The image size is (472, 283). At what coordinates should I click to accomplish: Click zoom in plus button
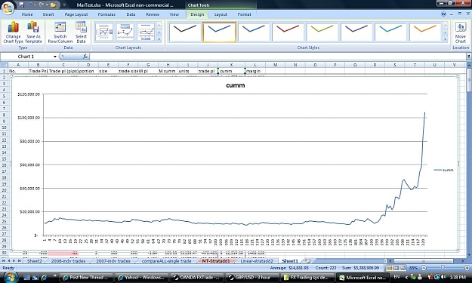click(x=467, y=268)
